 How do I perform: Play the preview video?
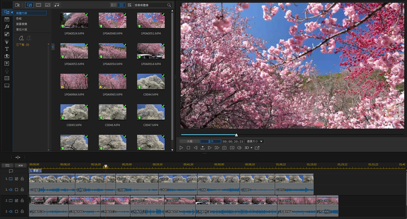coord(181,148)
